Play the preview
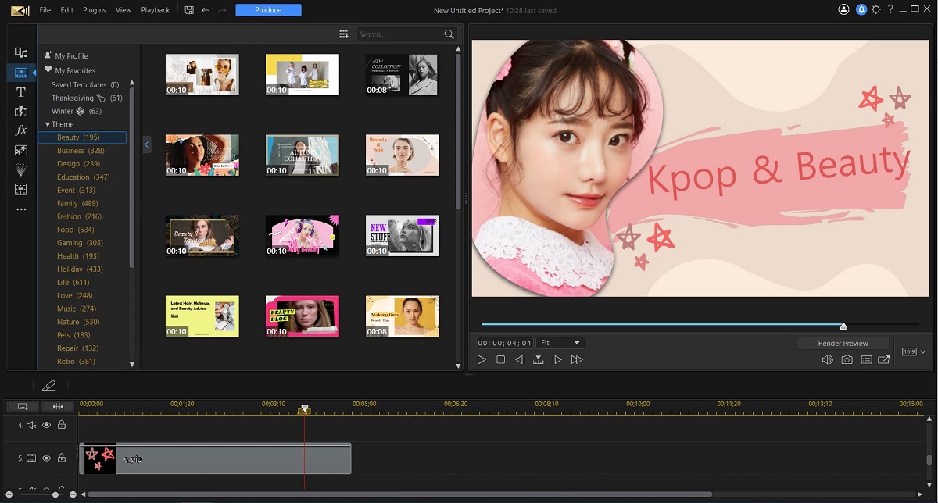 coord(482,360)
